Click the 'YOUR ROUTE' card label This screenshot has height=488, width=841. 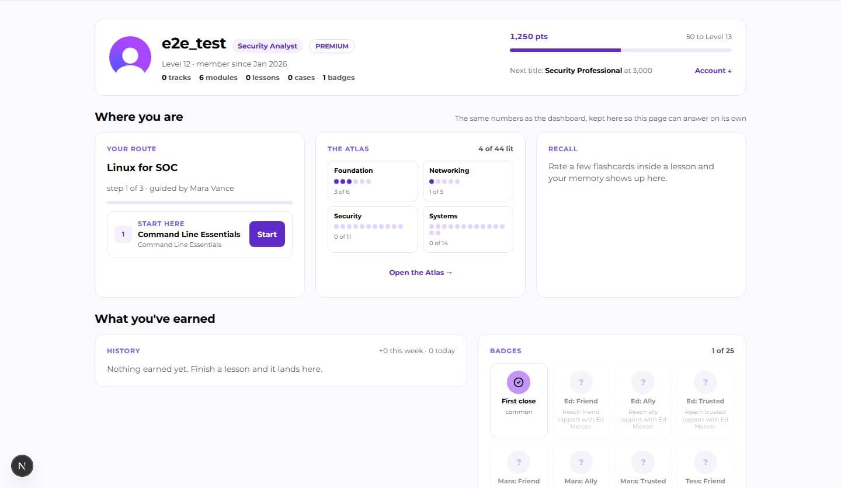(x=131, y=149)
